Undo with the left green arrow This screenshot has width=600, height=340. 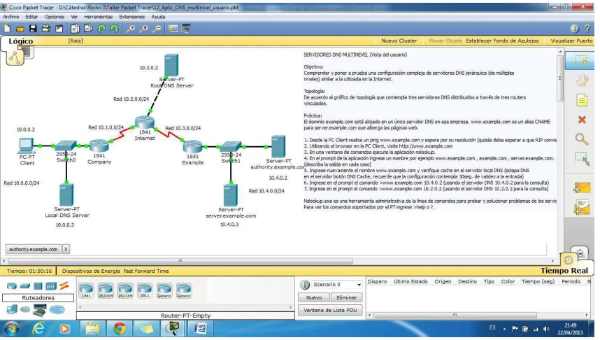coord(101,29)
